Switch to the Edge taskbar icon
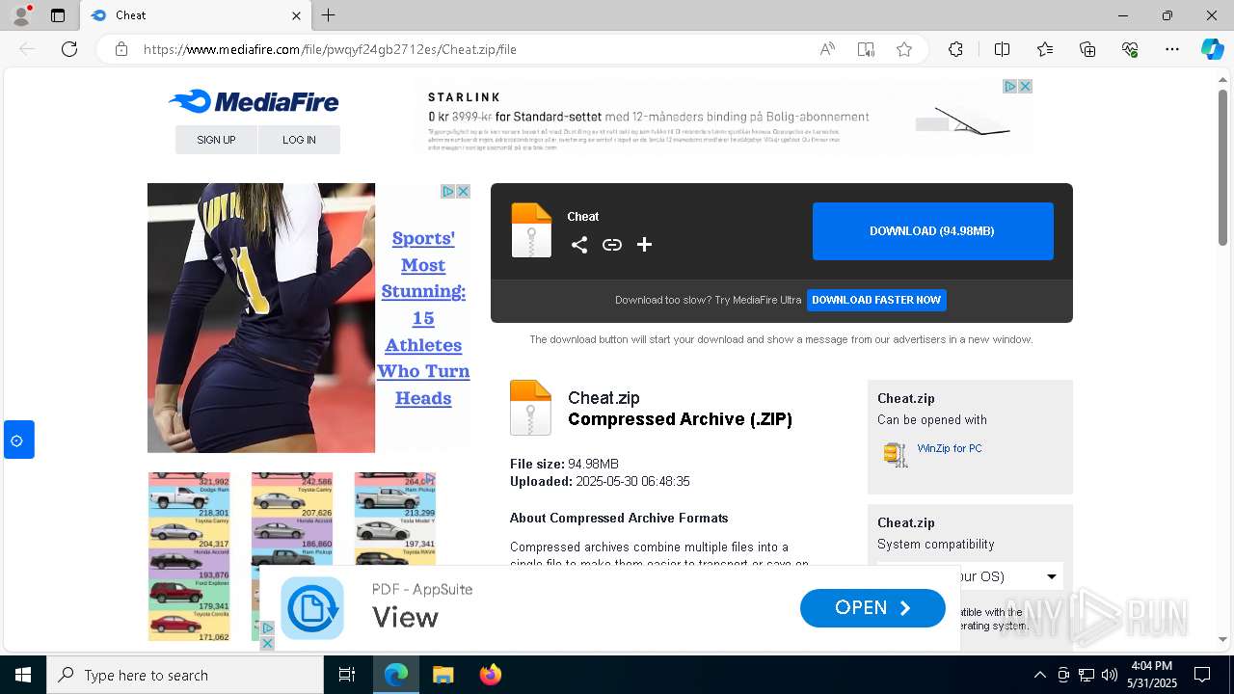1234x694 pixels. tap(396, 675)
